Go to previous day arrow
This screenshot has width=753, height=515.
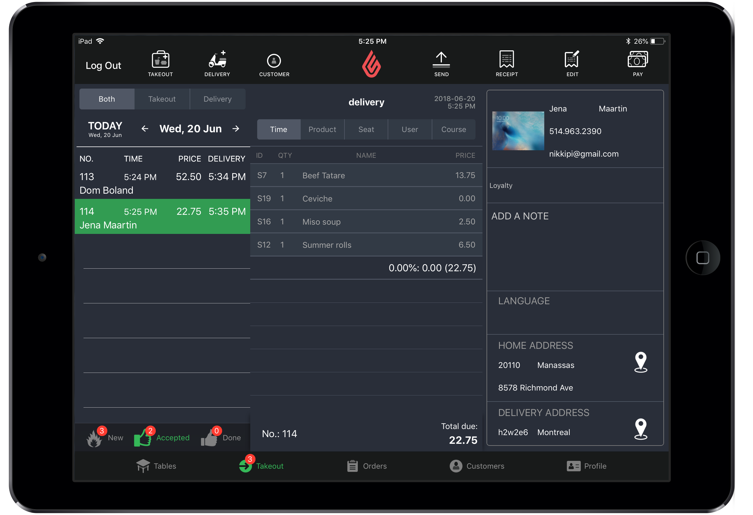(145, 129)
